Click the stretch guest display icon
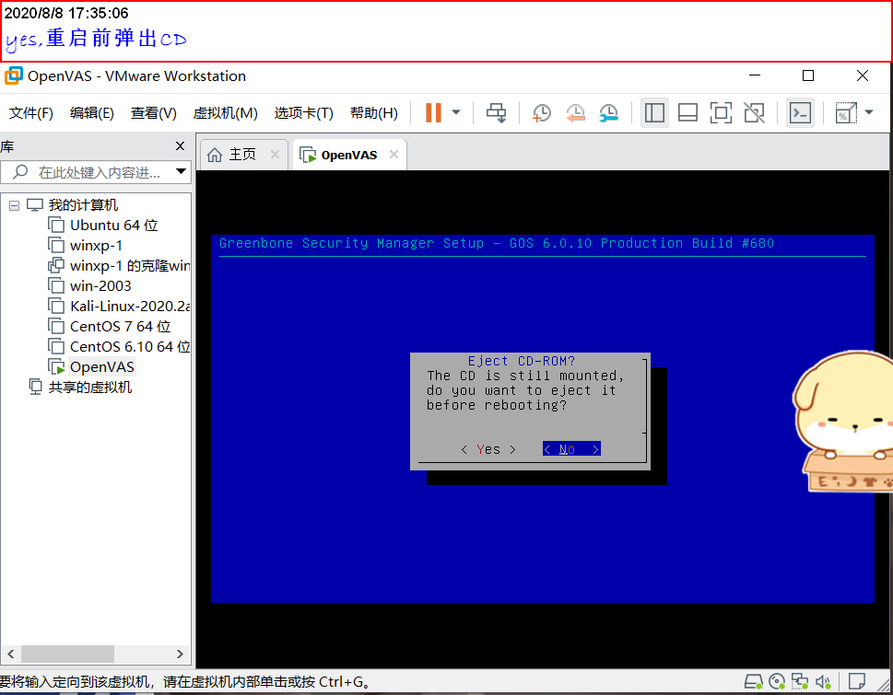This screenshot has height=695, width=893. tap(846, 112)
